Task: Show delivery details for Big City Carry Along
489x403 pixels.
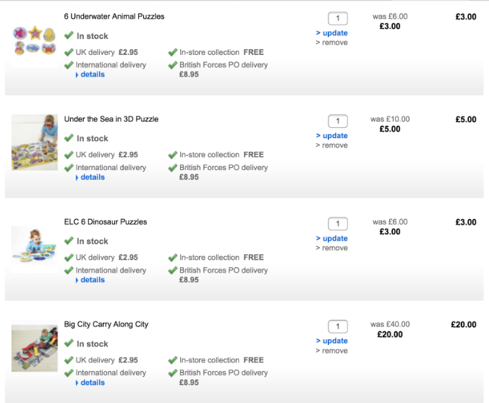Action: tap(92, 383)
